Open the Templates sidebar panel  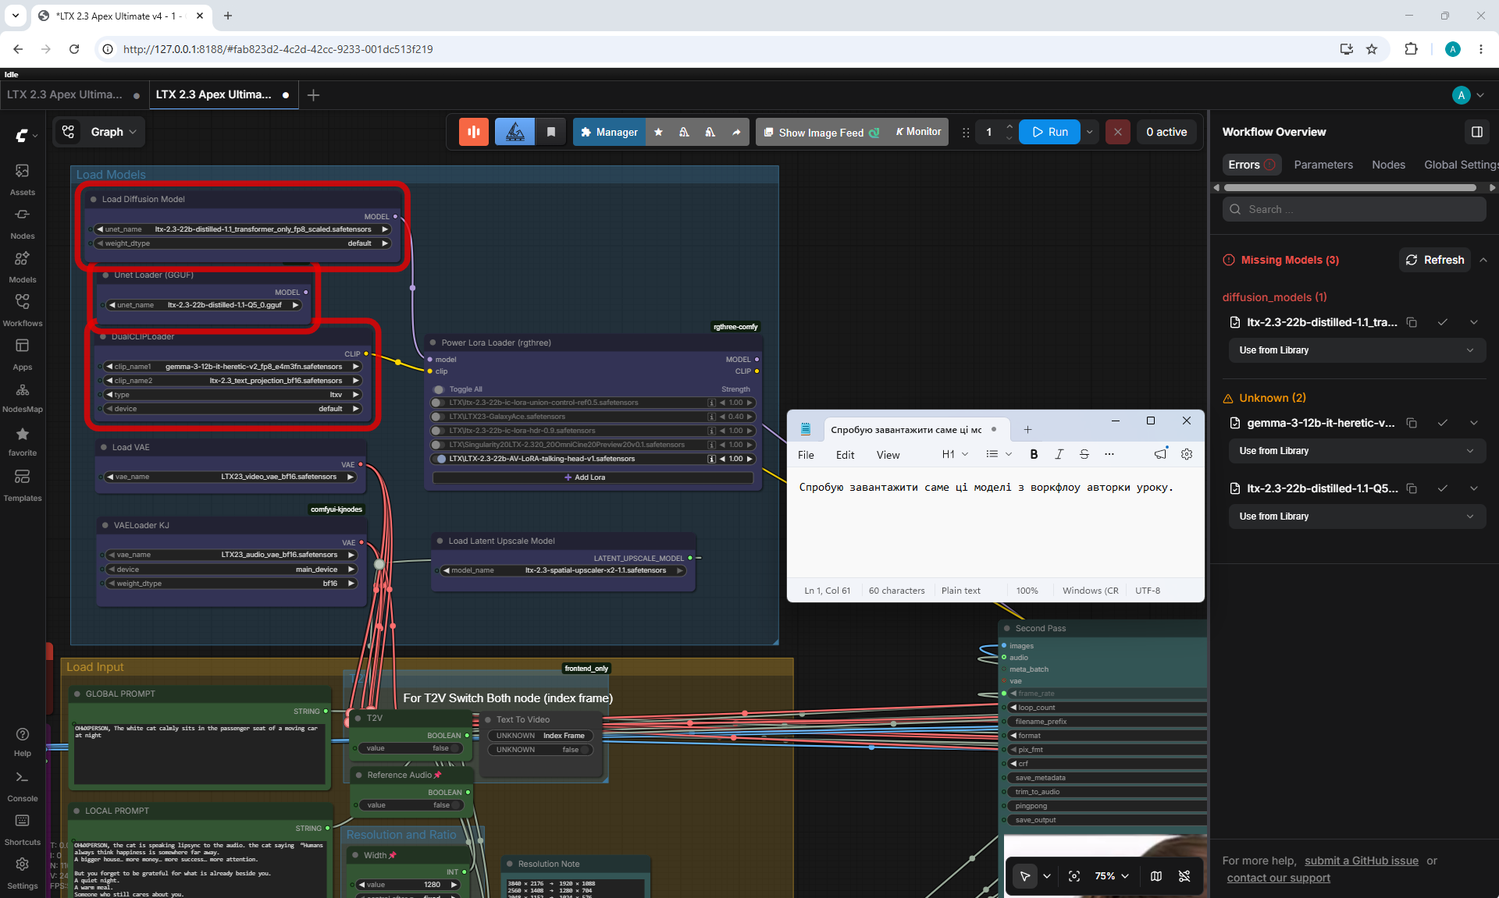22,484
